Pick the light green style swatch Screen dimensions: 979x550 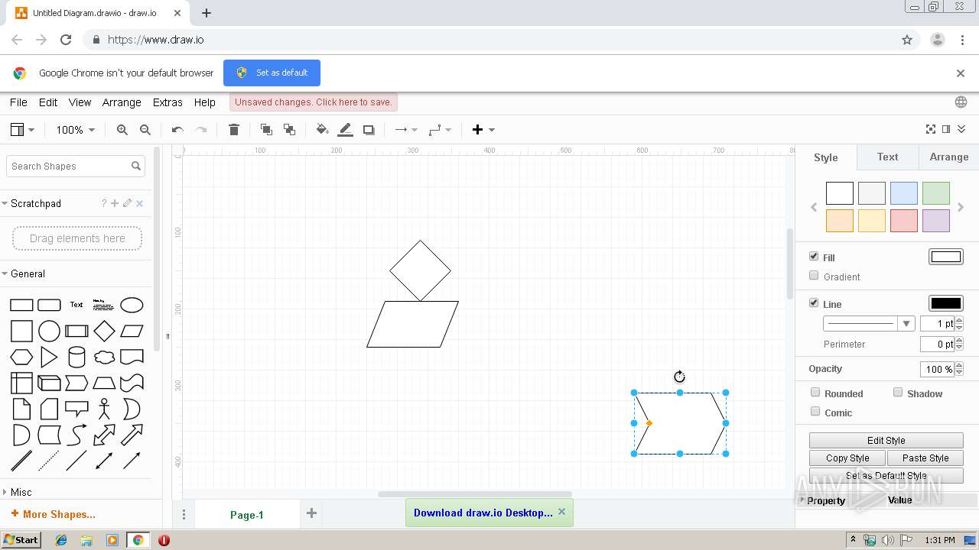935,193
